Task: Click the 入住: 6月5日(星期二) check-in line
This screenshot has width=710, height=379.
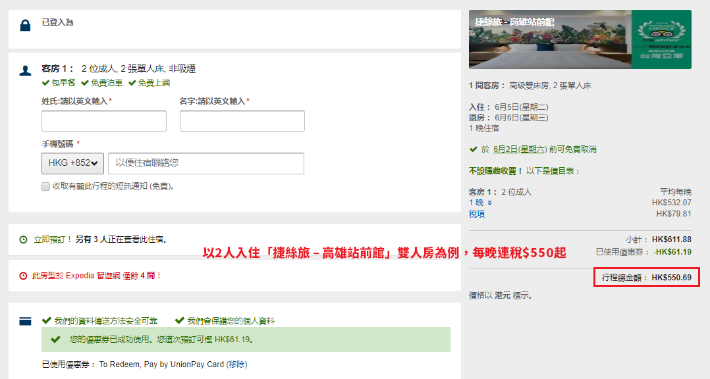Action: (508, 107)
